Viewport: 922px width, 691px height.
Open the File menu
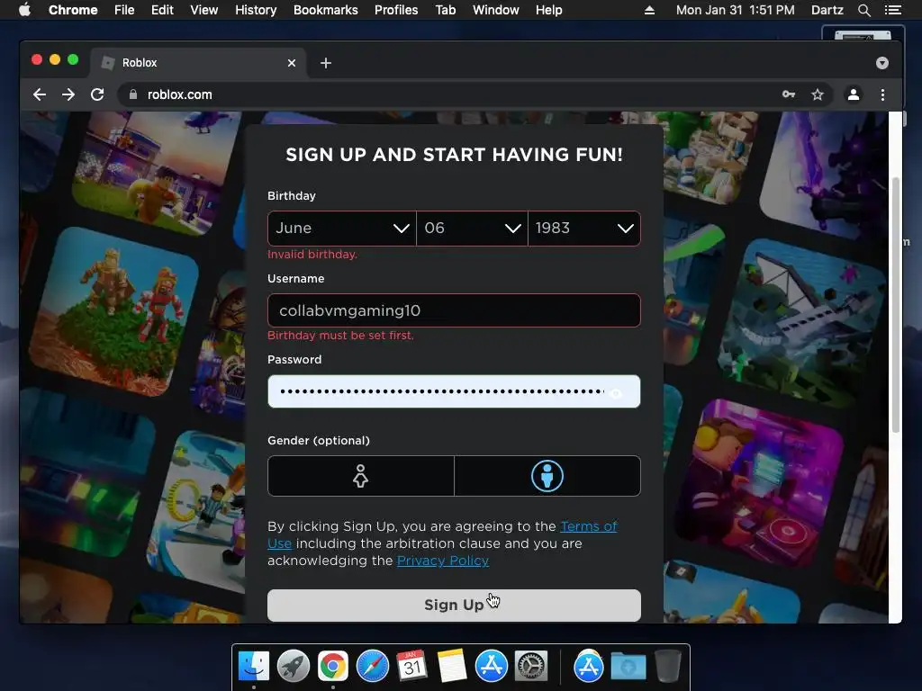pyautogui.click(x=124, y=10)
